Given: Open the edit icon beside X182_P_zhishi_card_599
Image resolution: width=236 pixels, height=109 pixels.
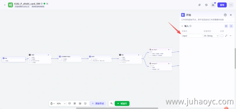Looking at the screenshot, I should tap(47, 4).
